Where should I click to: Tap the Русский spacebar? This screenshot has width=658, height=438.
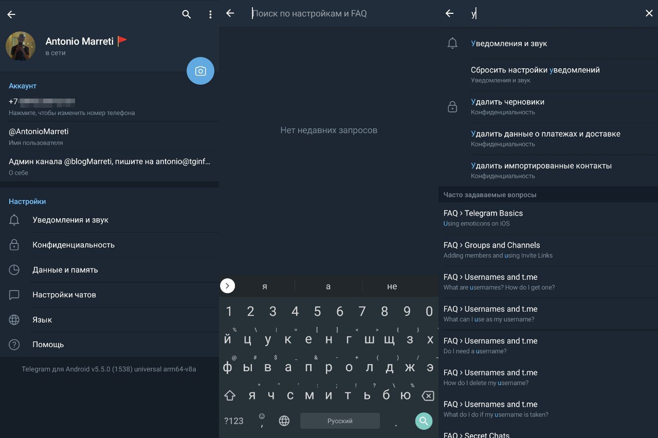tap(340, 421)
